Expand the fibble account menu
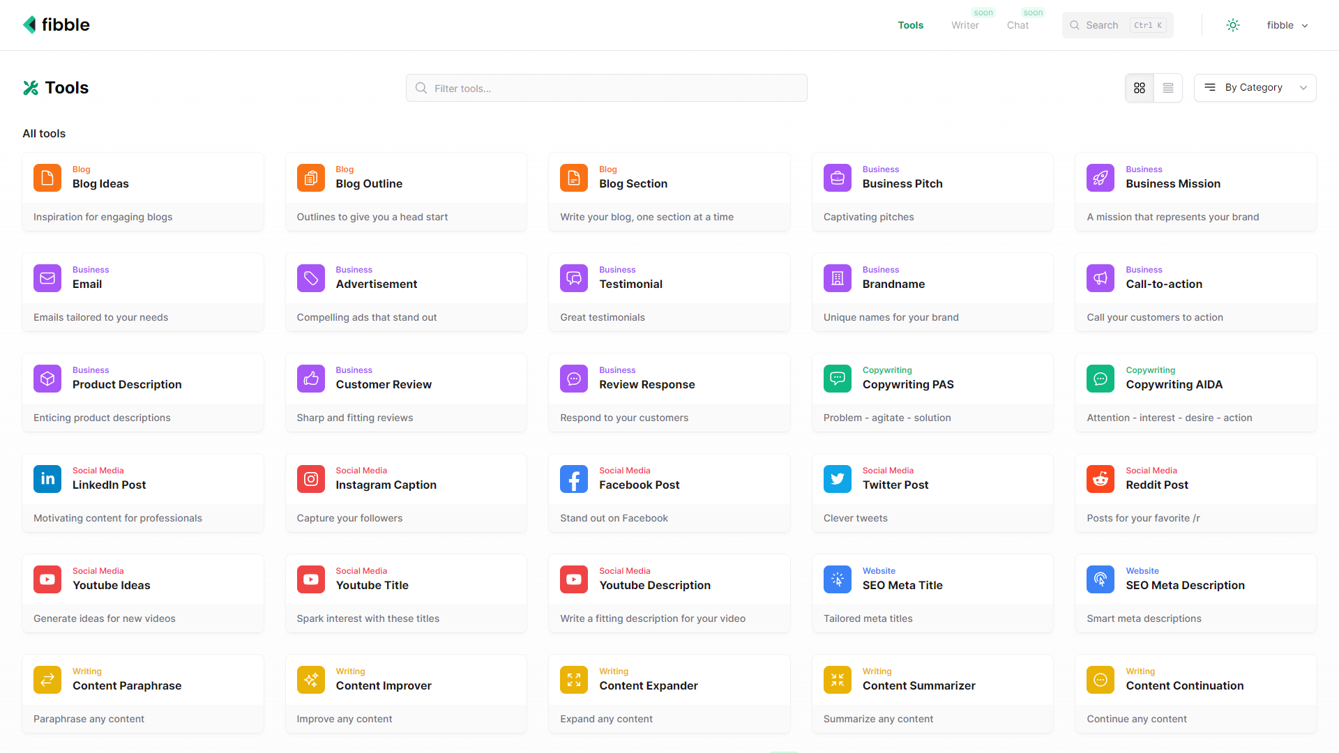The image size is (1339, 753). [1287, 25]
